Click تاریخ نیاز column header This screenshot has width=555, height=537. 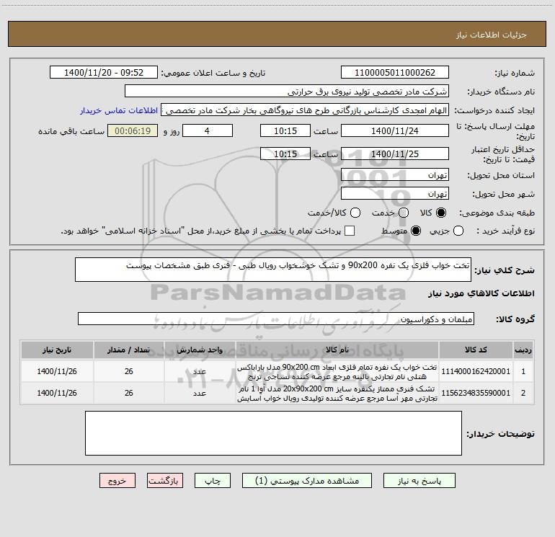click(57, 350)
